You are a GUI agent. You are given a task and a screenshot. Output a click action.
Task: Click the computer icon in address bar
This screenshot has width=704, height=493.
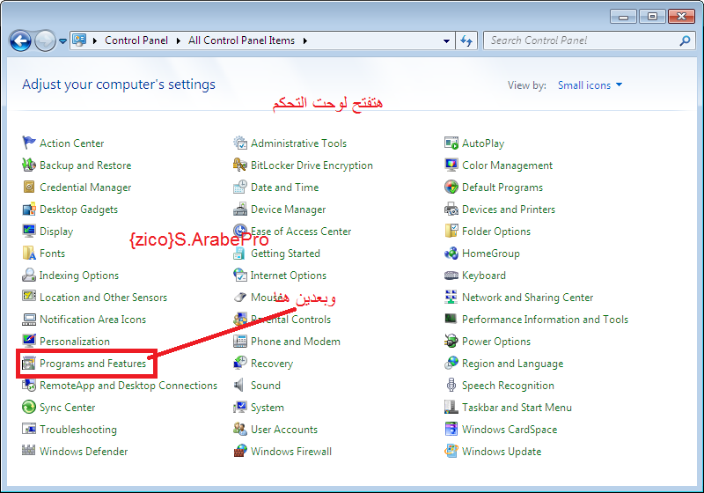tap(79, 40)
